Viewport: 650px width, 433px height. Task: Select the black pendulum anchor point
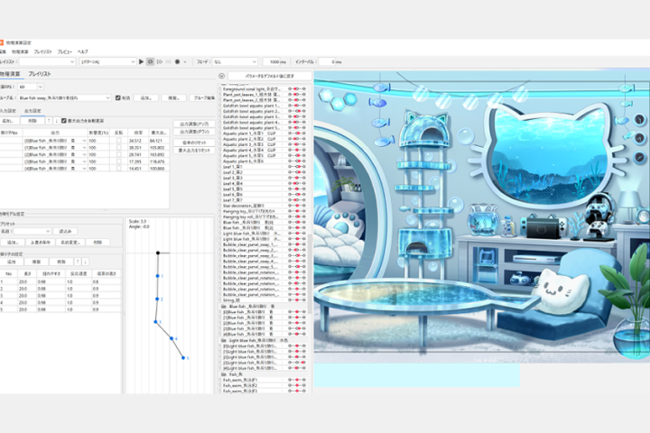[x=158, y=253]
